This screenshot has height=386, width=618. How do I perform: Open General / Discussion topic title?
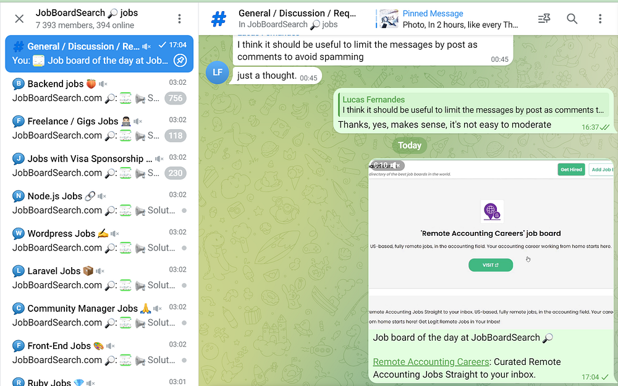pyautogui.click(x=297, y=14)
